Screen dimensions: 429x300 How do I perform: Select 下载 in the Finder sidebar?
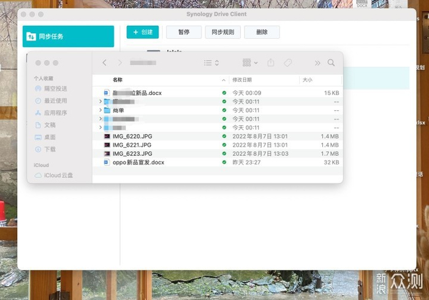(45, 149)
